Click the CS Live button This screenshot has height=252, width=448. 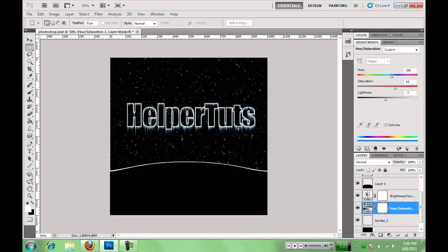tap(379, 6)
